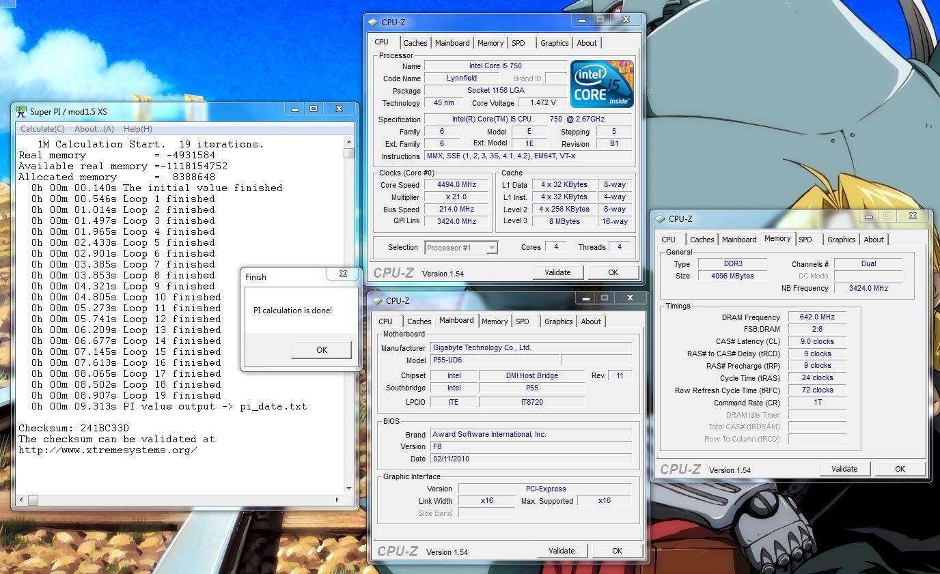Click the CAS# Latency value 9.0 clocks

[817, 341]
